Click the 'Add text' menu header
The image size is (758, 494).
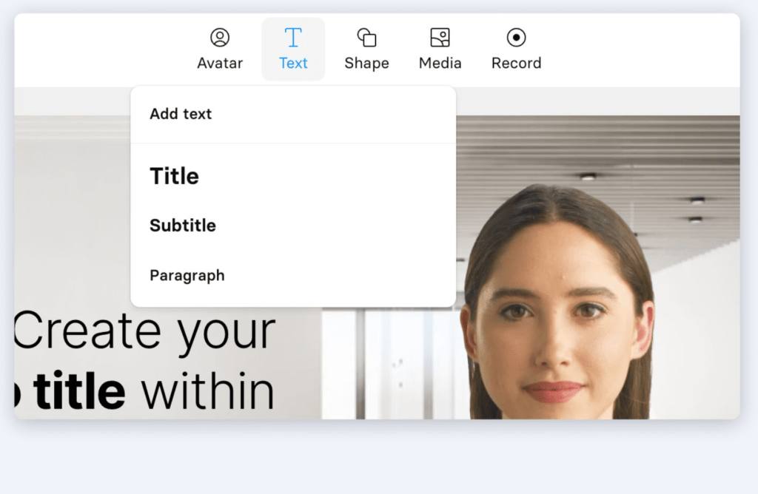(x=181, y=114)
